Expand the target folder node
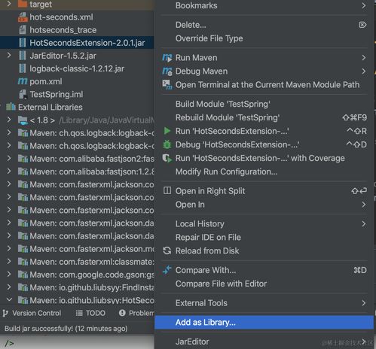Image resolution: width=376 pixels, height=349 pixels. point(9,4)
